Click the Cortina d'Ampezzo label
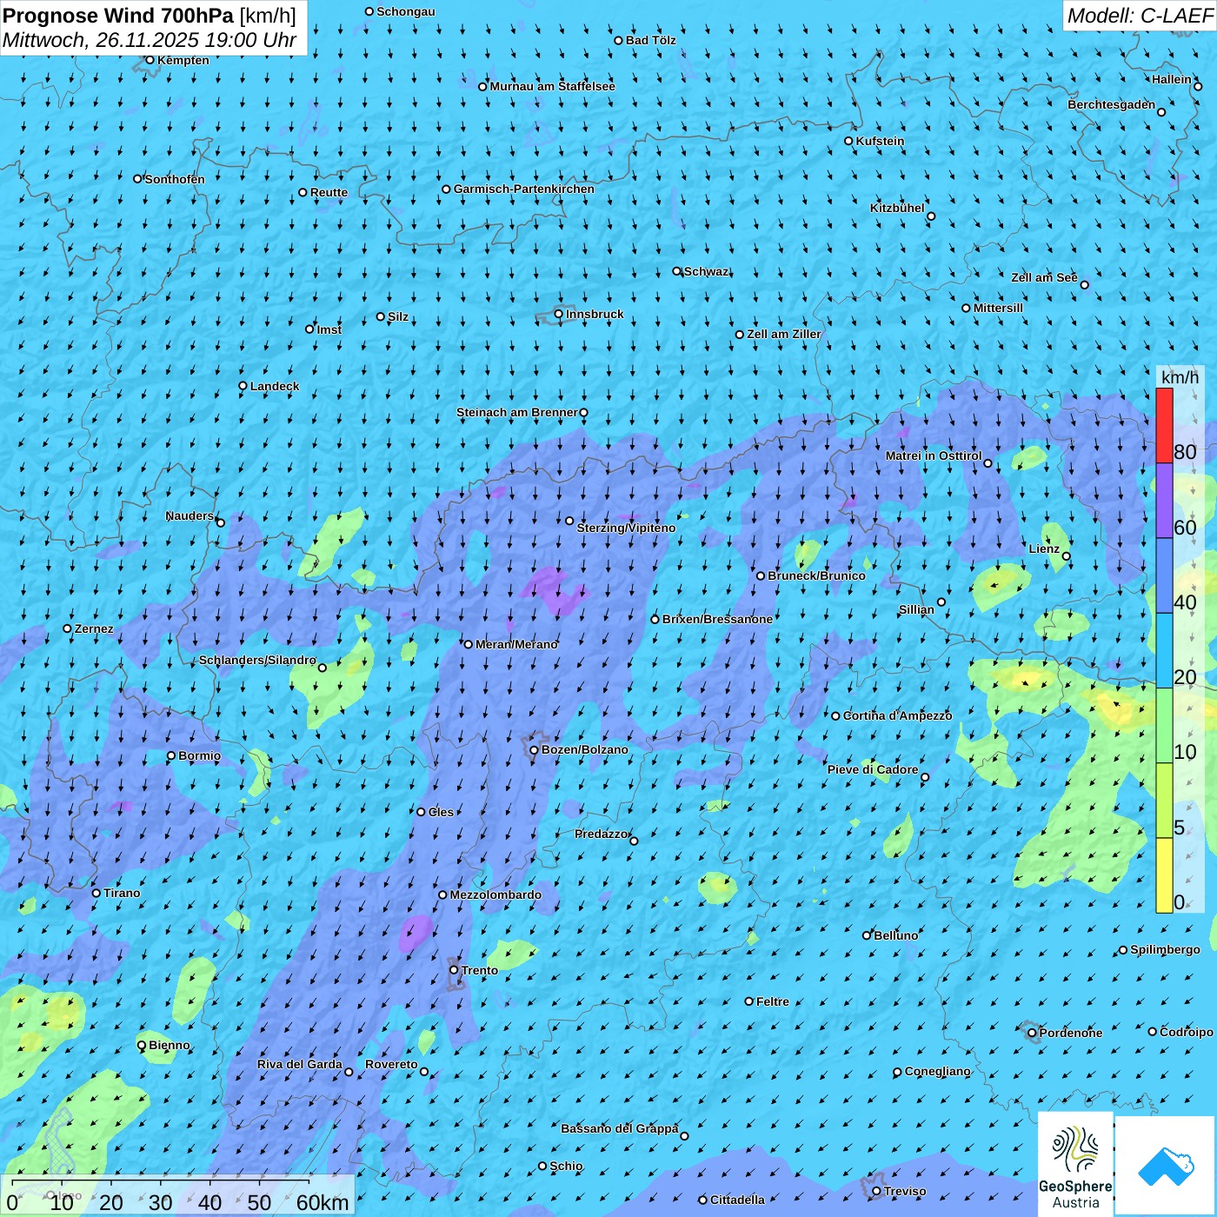The height and width of the screenshot is (1217, 1217). [897, 715]
